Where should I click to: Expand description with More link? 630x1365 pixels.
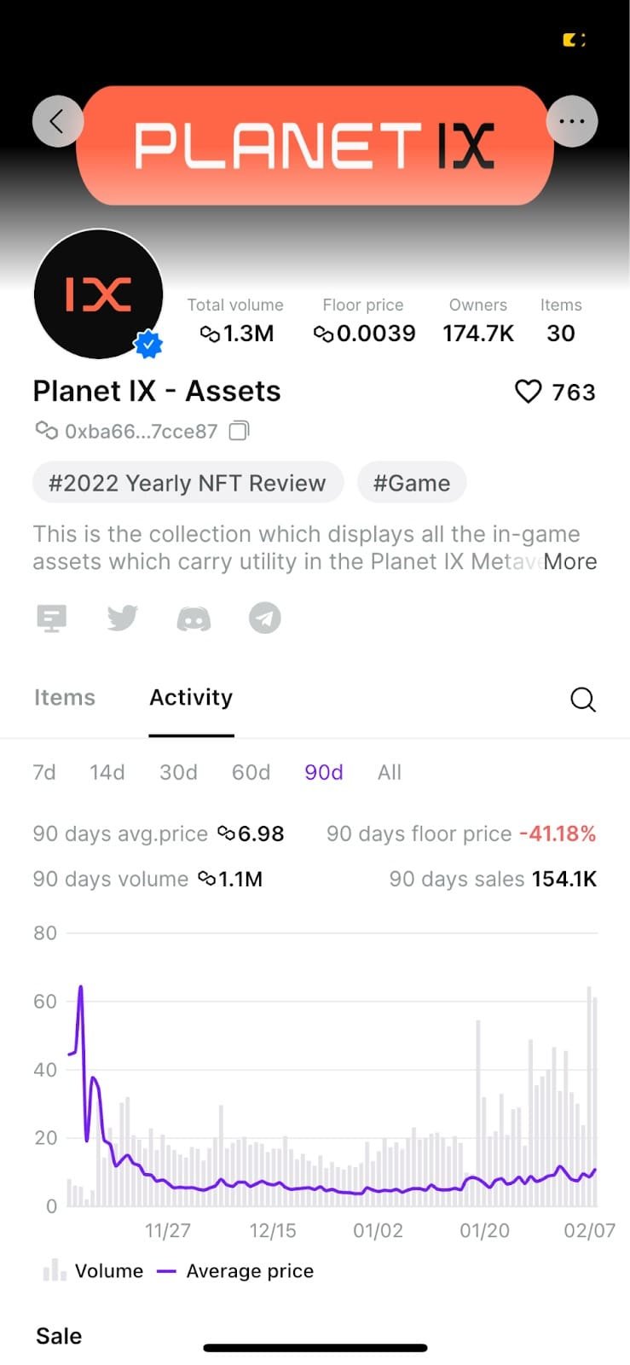click(x=570, y=561)
